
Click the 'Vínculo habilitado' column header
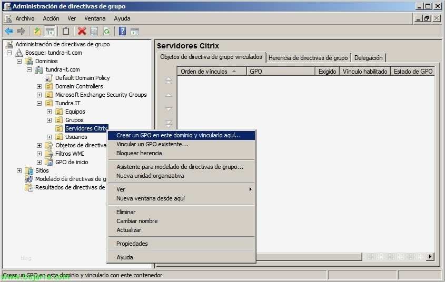tap(365, 72)
